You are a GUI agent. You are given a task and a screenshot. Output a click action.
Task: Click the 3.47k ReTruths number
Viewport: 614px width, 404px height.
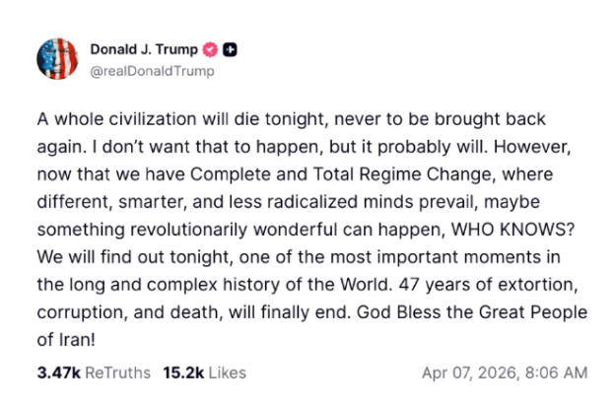click(x=58, y=372)
